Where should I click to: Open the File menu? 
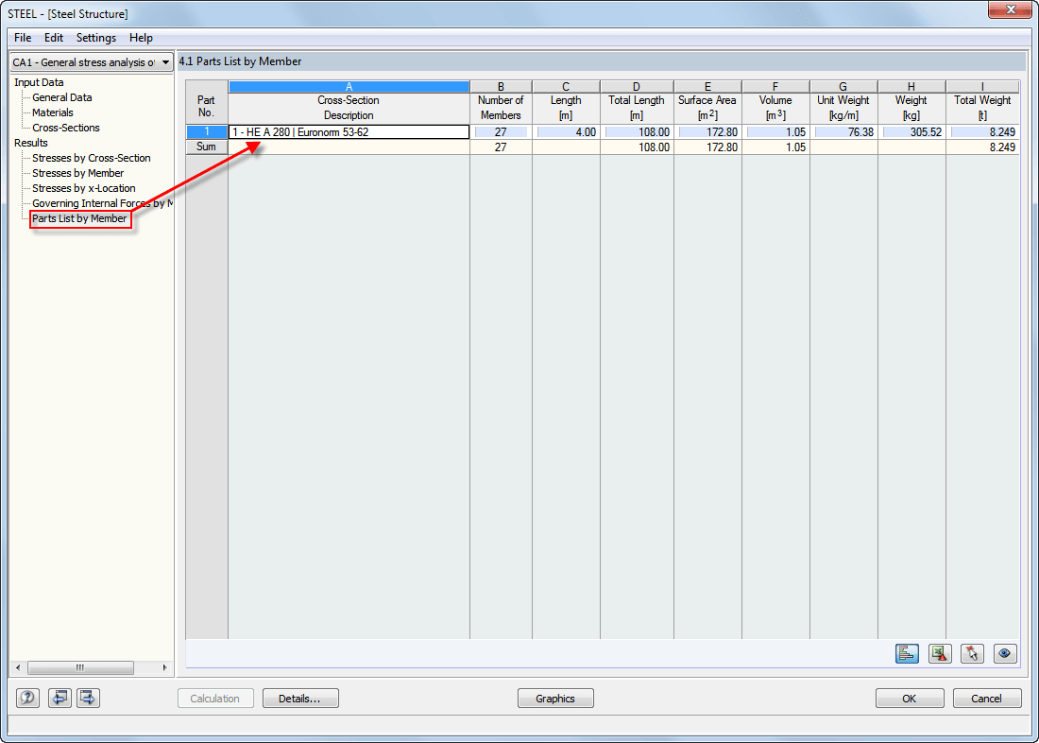point(23,38)
